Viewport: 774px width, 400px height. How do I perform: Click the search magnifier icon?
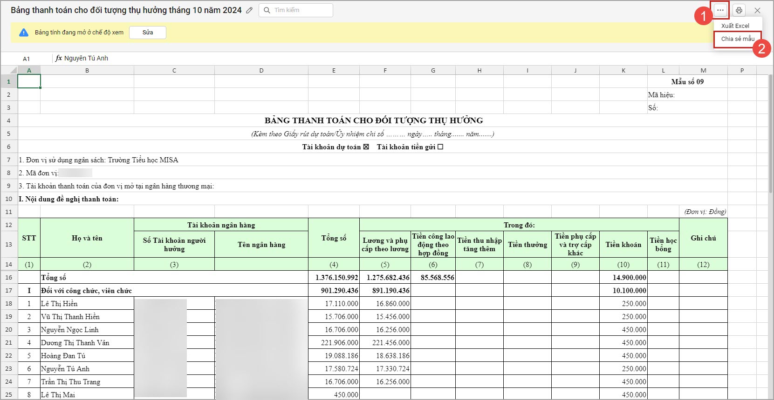pos(267,10)
